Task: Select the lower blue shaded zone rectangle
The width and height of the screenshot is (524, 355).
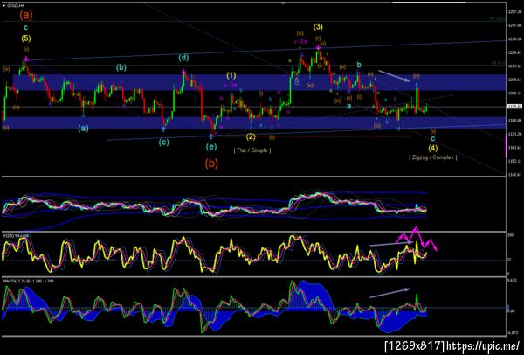Action: pos(254,122)
